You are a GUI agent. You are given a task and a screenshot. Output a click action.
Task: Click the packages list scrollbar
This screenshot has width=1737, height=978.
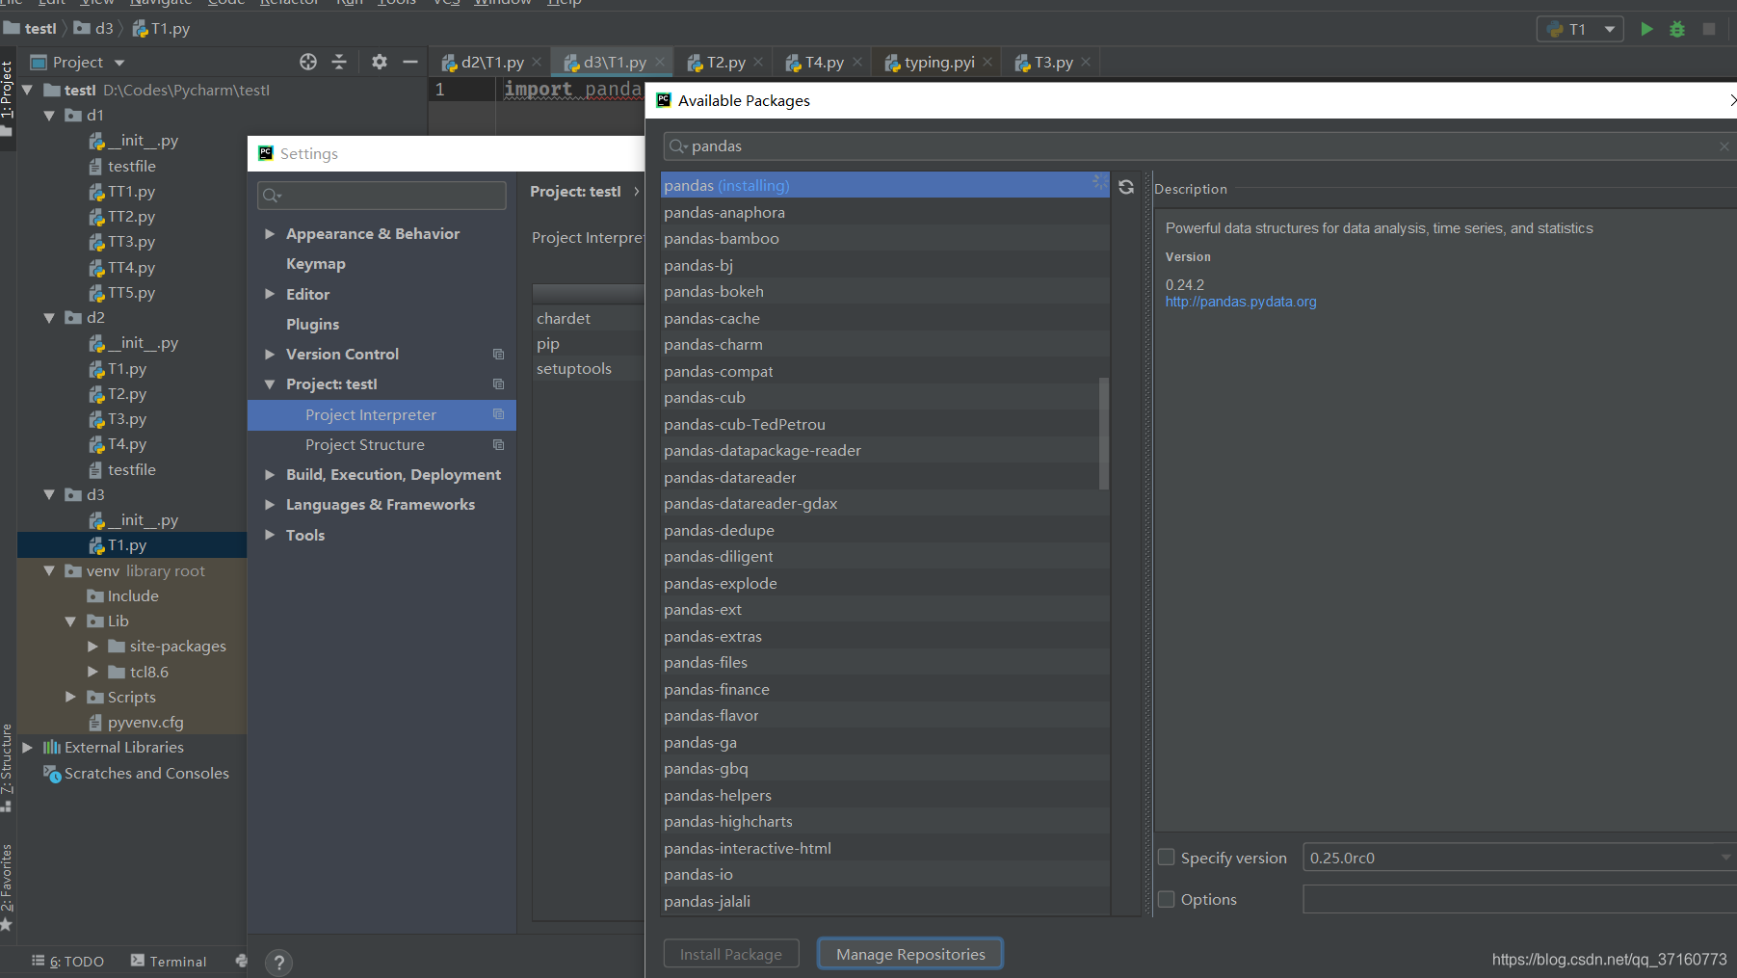point(1104,434)
